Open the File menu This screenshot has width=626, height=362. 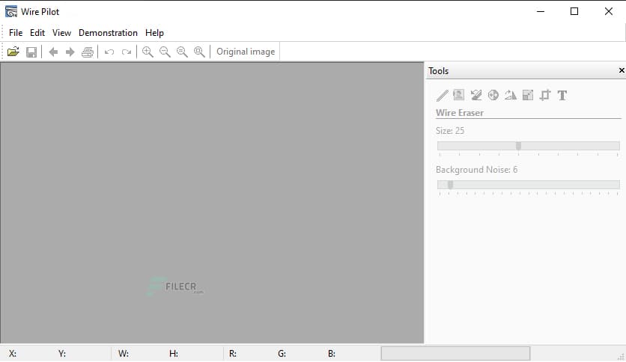(x=16, y=33)
